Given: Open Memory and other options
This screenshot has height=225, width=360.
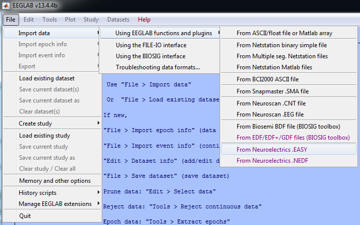Looking at the screenshot, I should click(x=52, y=180).
